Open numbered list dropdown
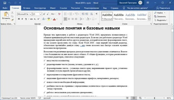174x100 pixels. [x=73, y=14]
